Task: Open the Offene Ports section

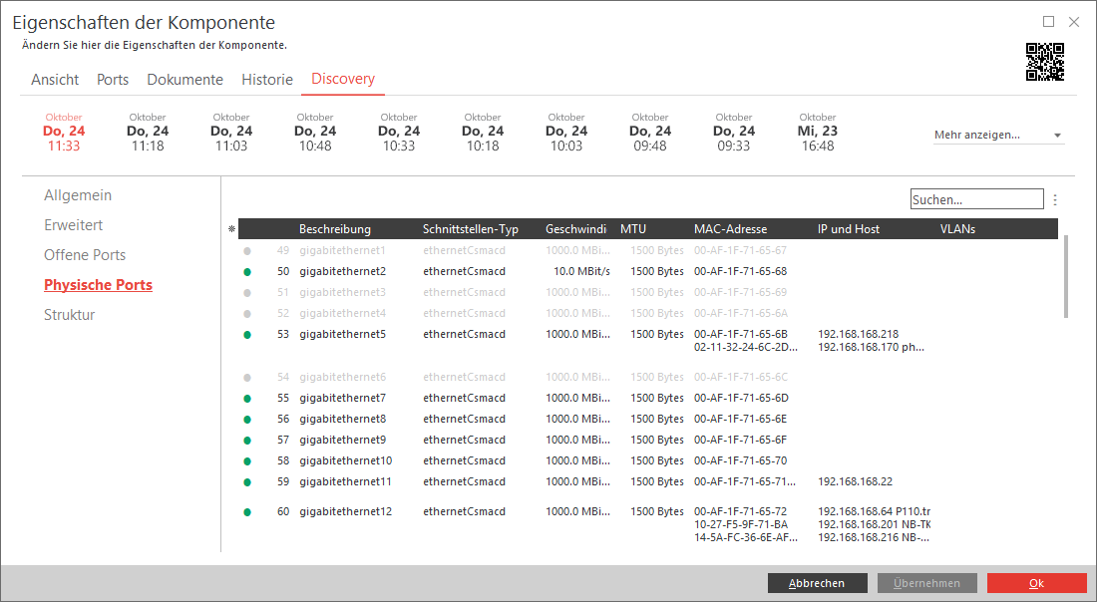Action: [x=85, y=255]
